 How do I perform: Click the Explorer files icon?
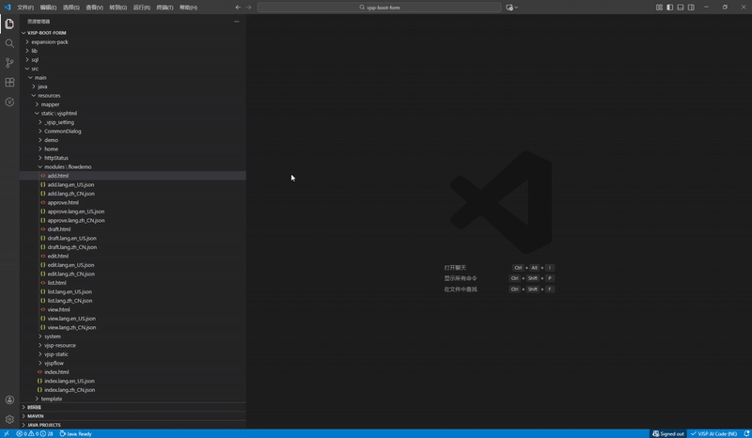point(9,23)
